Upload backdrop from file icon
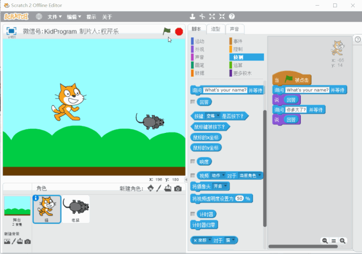Viewport: 362px width, 254px height. point(20,242)
